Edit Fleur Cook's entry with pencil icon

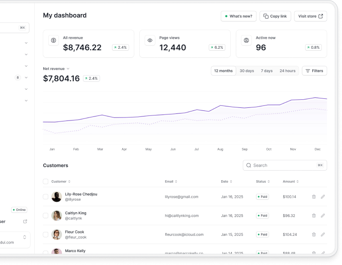pos(323,234)
